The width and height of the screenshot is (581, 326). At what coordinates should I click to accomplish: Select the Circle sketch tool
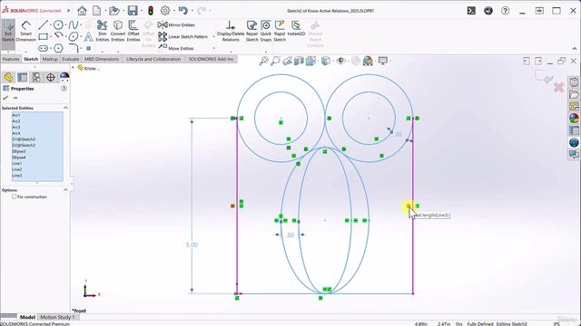[x=58, y=25]
